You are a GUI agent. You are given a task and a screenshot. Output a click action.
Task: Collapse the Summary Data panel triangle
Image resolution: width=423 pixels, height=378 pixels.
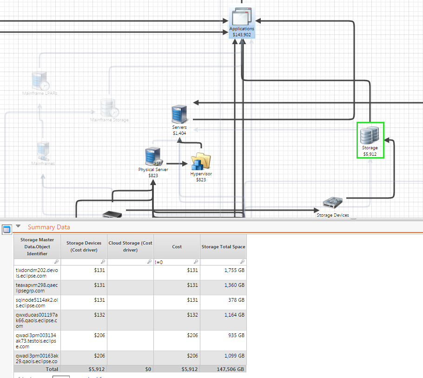coord(18,226)
